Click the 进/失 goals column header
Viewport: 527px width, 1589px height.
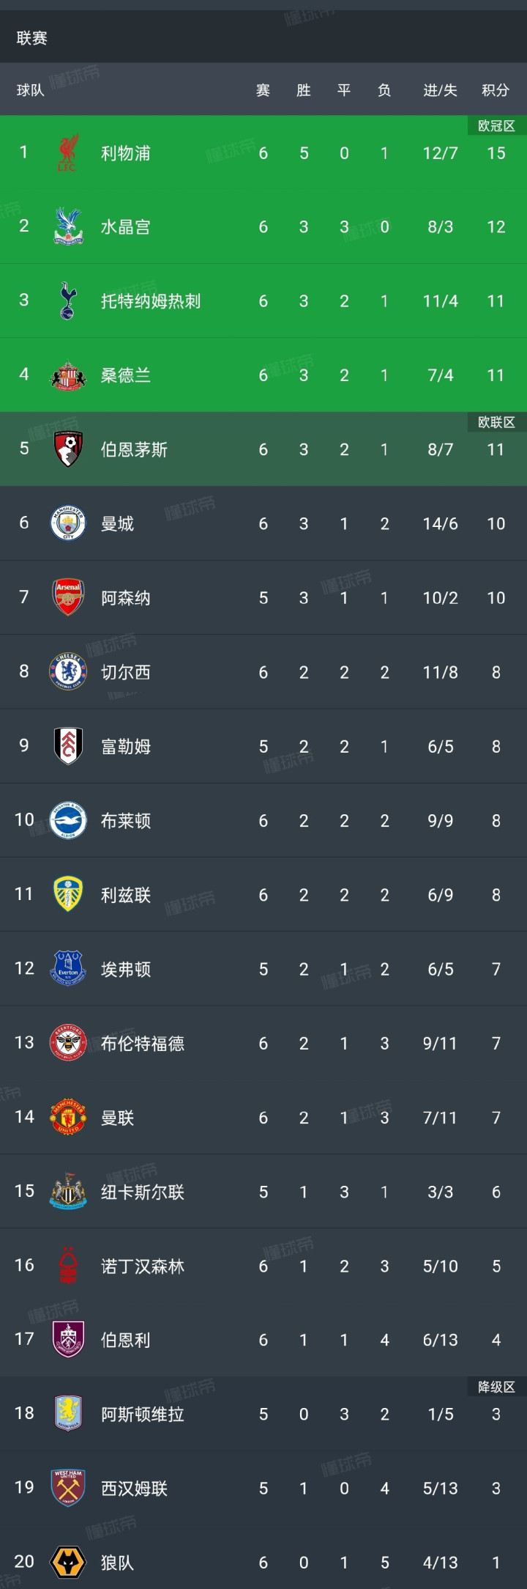[440, 90]
